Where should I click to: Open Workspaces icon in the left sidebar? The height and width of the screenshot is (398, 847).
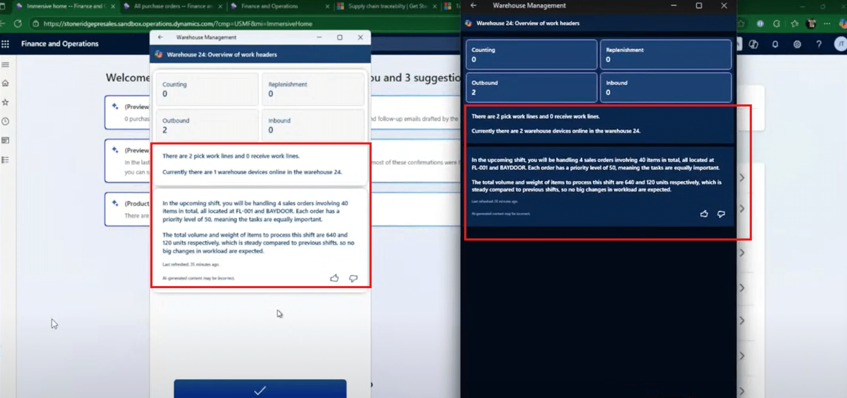click(x=5, y=140)
